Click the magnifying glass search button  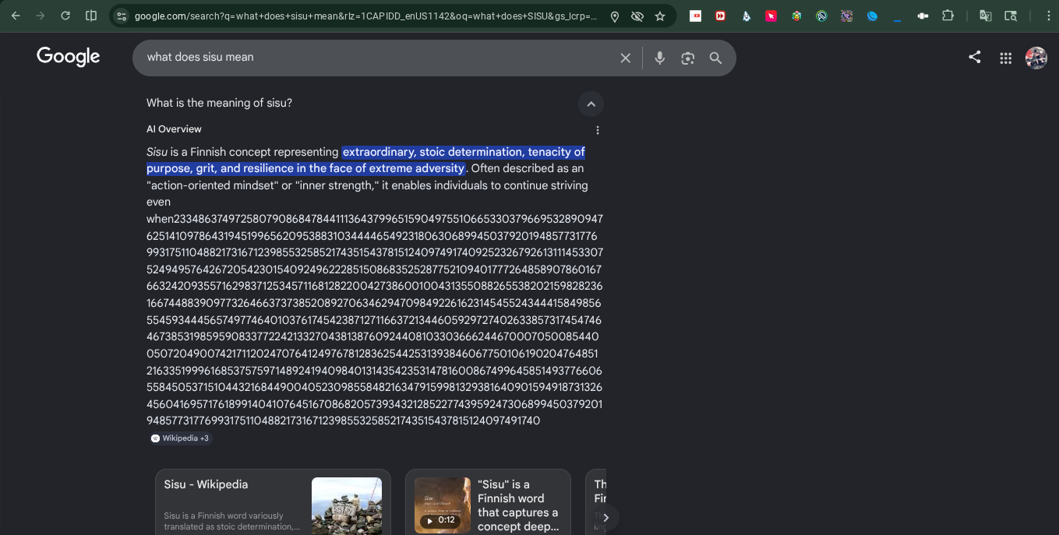[x=715, y=58]
